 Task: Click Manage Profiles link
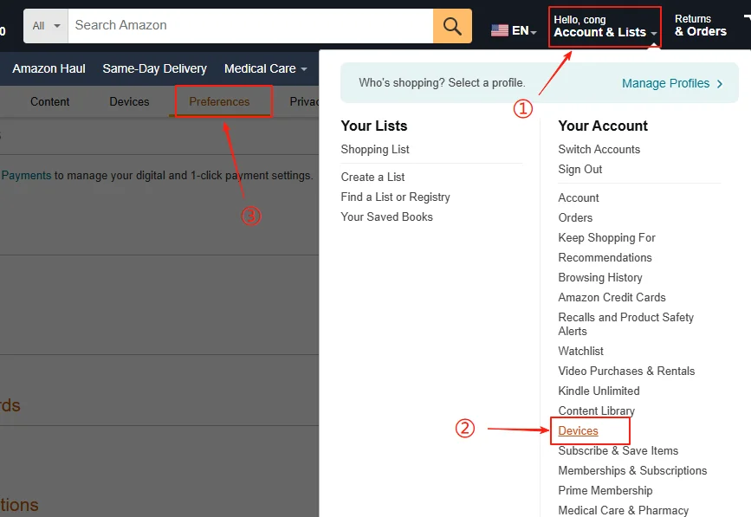coord(666,83)
